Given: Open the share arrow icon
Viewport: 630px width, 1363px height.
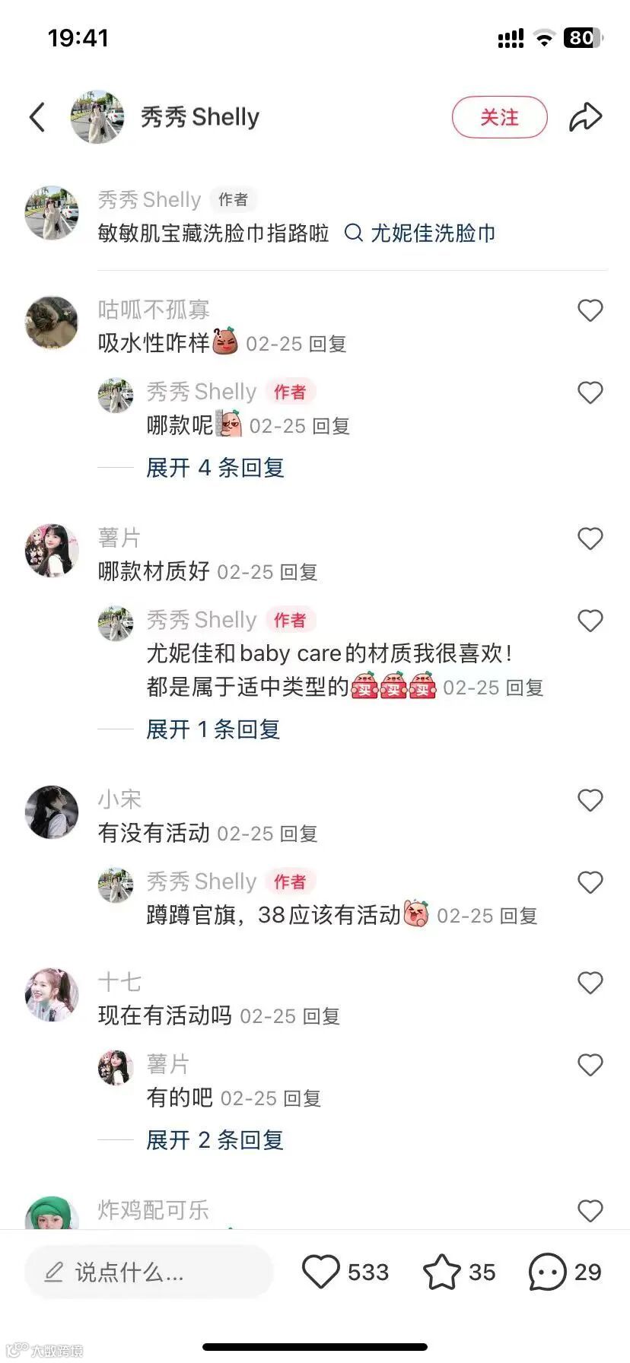Looking at the screenshot, I should pos(585,117).
